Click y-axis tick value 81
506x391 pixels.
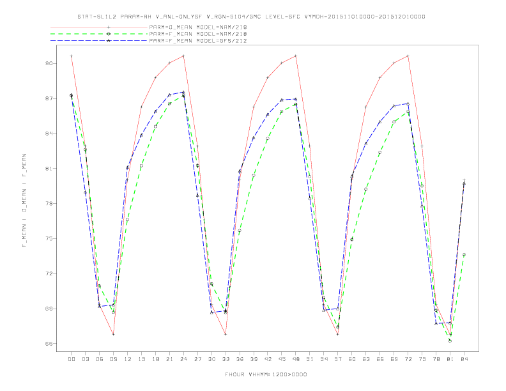tap(49, 169)
